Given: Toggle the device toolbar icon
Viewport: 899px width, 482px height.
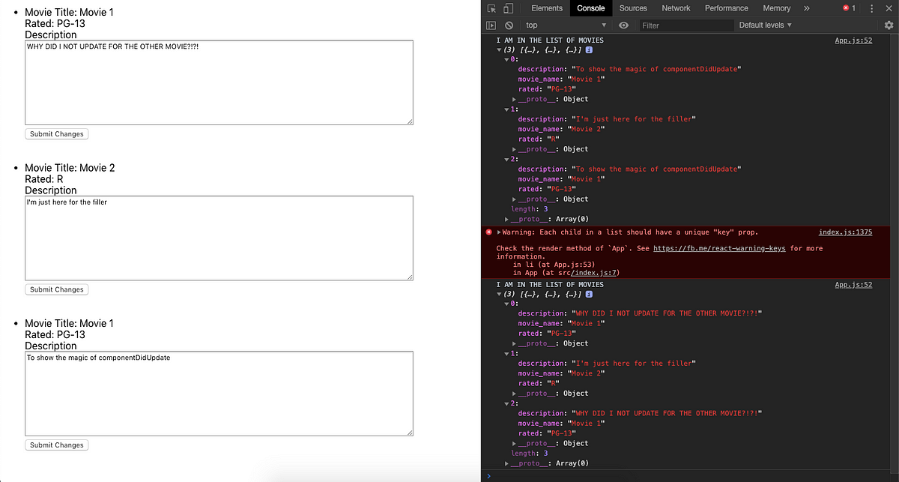Looking at the screenshot, I should pos(508,8).
